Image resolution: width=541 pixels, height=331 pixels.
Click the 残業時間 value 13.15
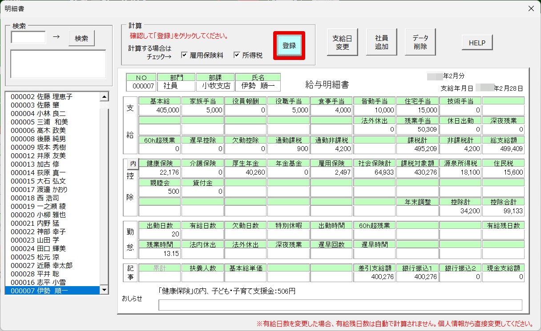click(160, 254)
